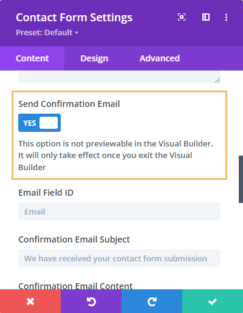Click the textarea above Send Confirmation Email
243x313 pixels.
click(x=119, y=77)
